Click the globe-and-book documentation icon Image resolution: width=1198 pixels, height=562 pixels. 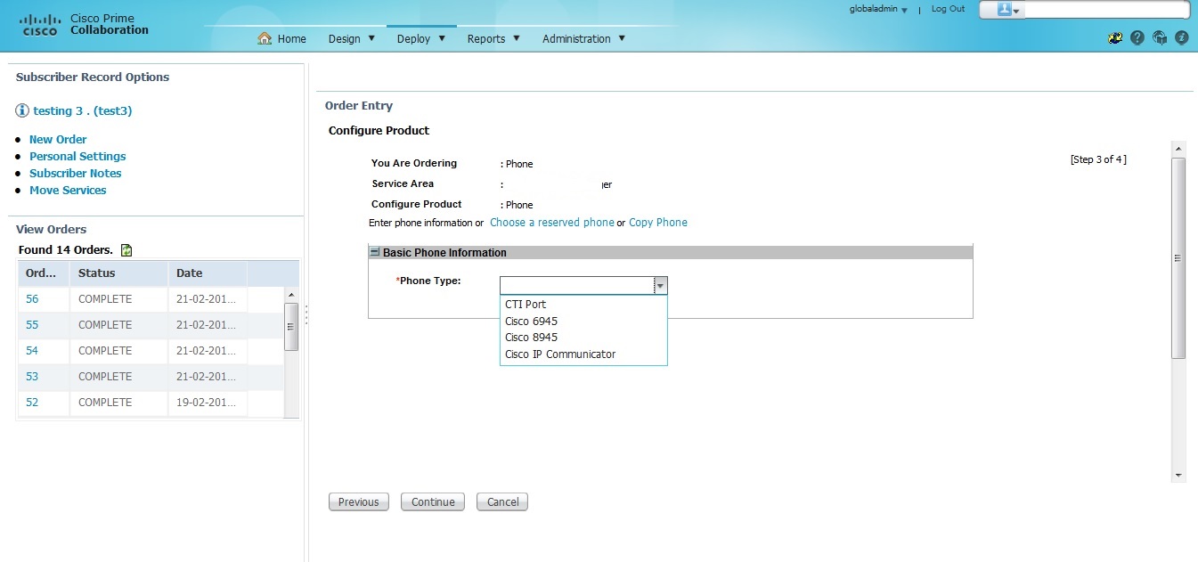[x=1160, y=38]
